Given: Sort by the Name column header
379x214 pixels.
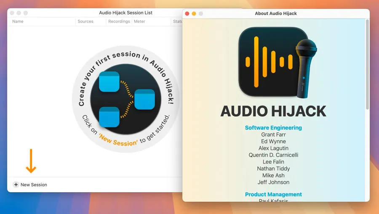Looking at the screenshot, I should point(18,21).
